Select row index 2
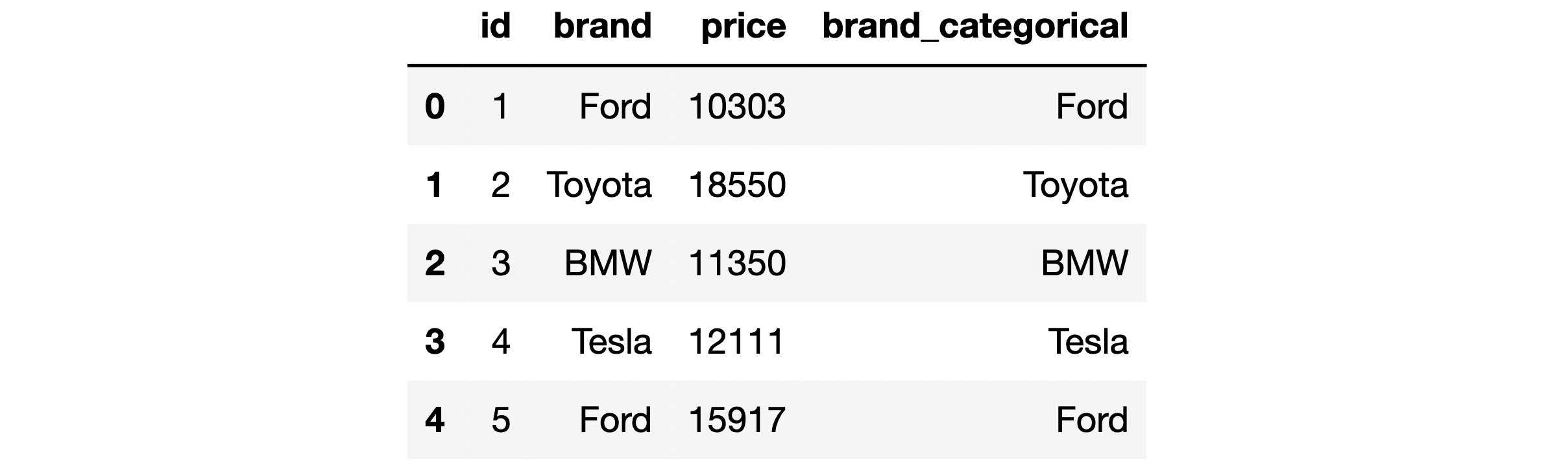The height and width of the screenshot is (469, 1561). (435, 264)
